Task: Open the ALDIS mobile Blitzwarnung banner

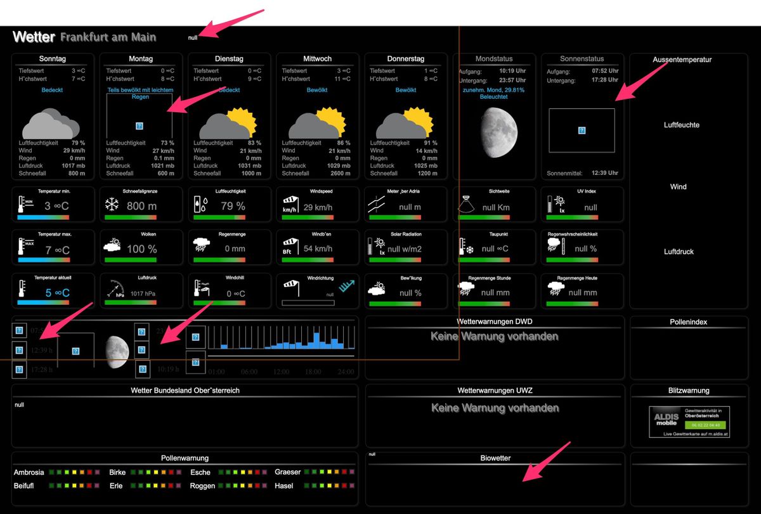Action: 689,422
